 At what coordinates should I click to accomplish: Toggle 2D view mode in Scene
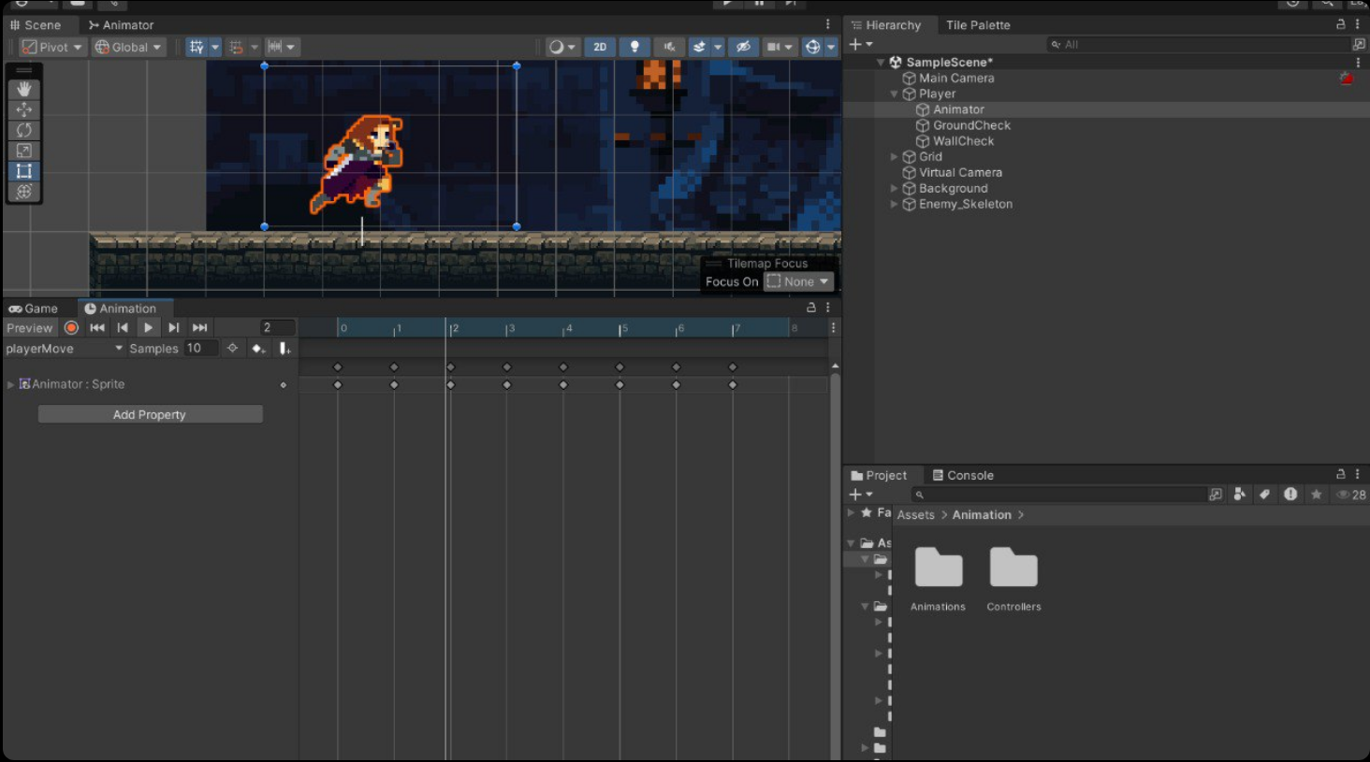[600, 47]
